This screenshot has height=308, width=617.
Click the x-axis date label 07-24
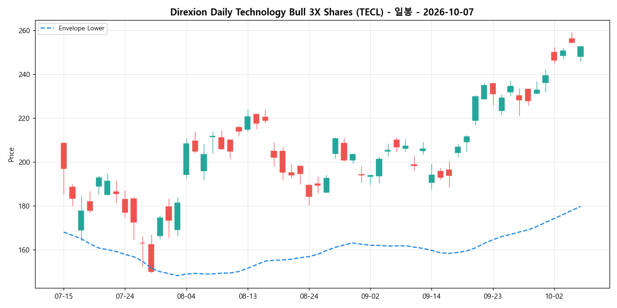tap(125, 296)
